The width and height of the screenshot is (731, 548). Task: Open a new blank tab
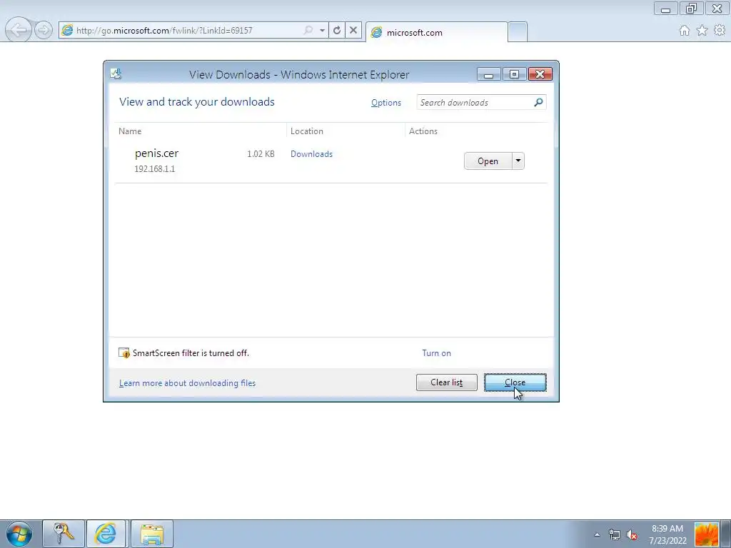coord(517,31)
